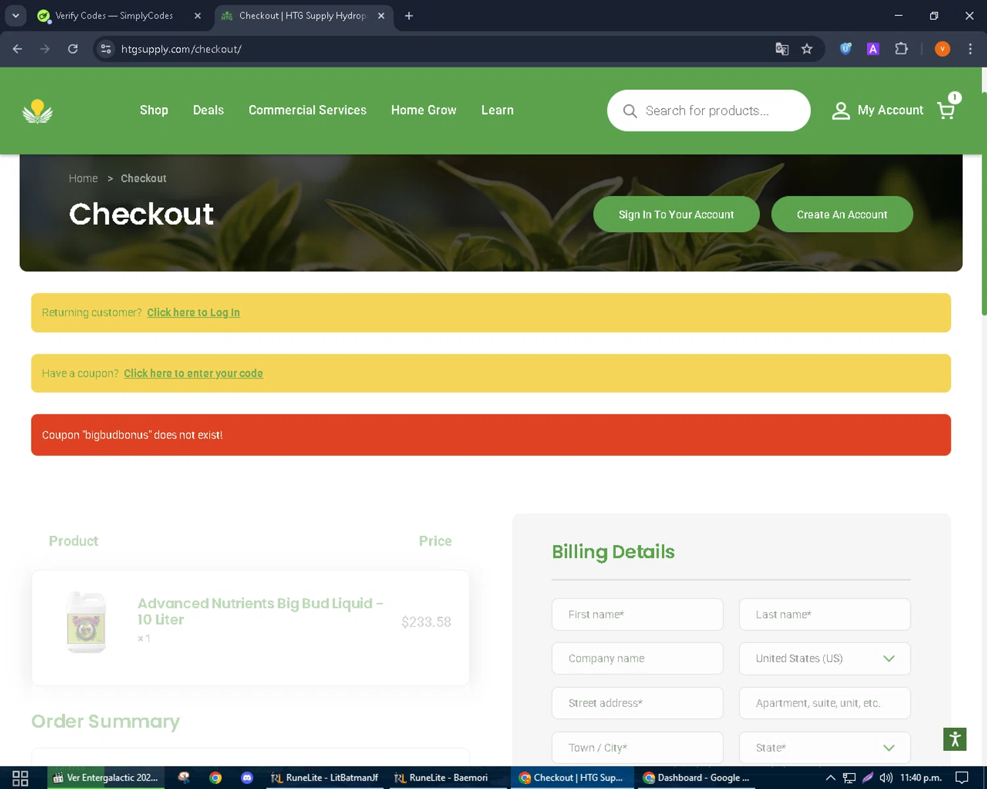The width and height of the screenshot is (987, 789).
Task: Open the tab search dropdown arrow
Action: 15,16
